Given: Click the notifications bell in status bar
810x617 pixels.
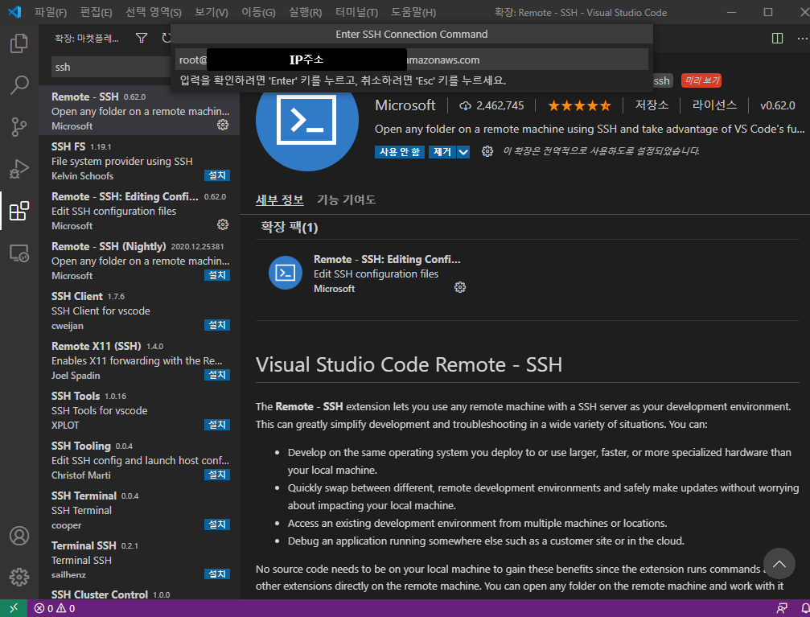Looking at the screenshot, I should [805, 609].
